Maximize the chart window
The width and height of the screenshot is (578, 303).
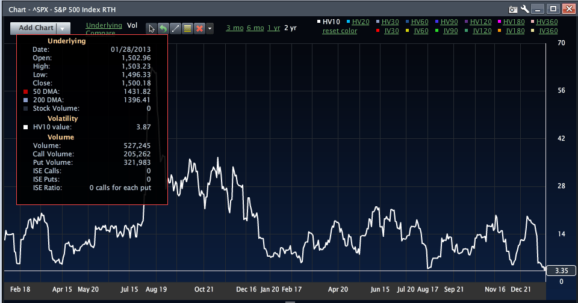[x=553, y=8]
